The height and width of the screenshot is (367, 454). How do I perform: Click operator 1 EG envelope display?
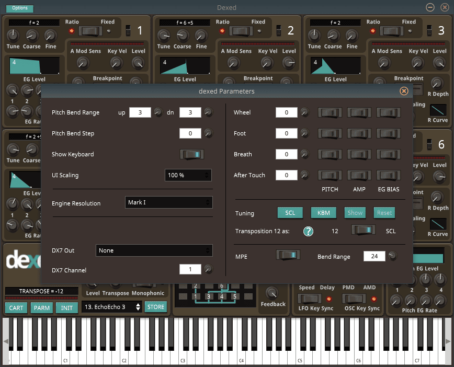(35, 65)
